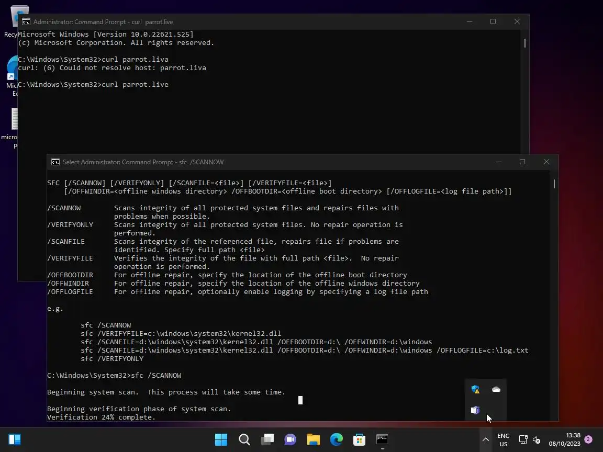This screenshot has width=603, height=452.
Task: Click the title 'Select Administrator: Command Prompt - sfc /SCANNOW'
Action: (143, 162)
